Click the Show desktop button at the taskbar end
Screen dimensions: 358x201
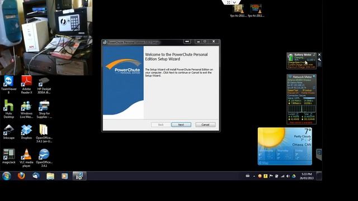[x=319, y=176]
